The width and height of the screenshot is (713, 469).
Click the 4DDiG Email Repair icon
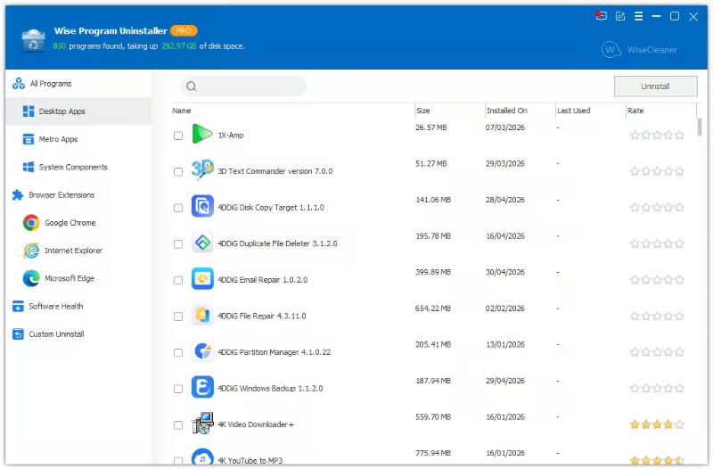coord(202,279)
